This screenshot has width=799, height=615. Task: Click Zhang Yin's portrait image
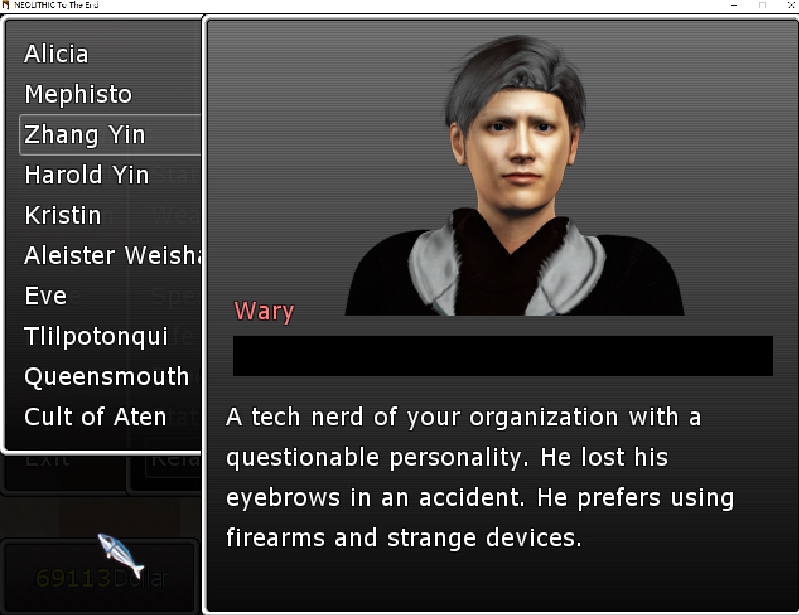tap(514, 175)
